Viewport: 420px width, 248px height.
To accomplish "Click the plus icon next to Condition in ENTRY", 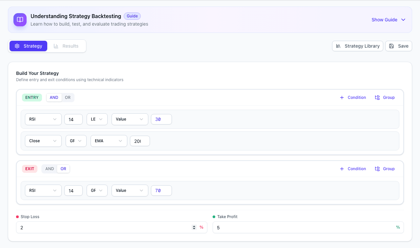I will click(342, 97).
